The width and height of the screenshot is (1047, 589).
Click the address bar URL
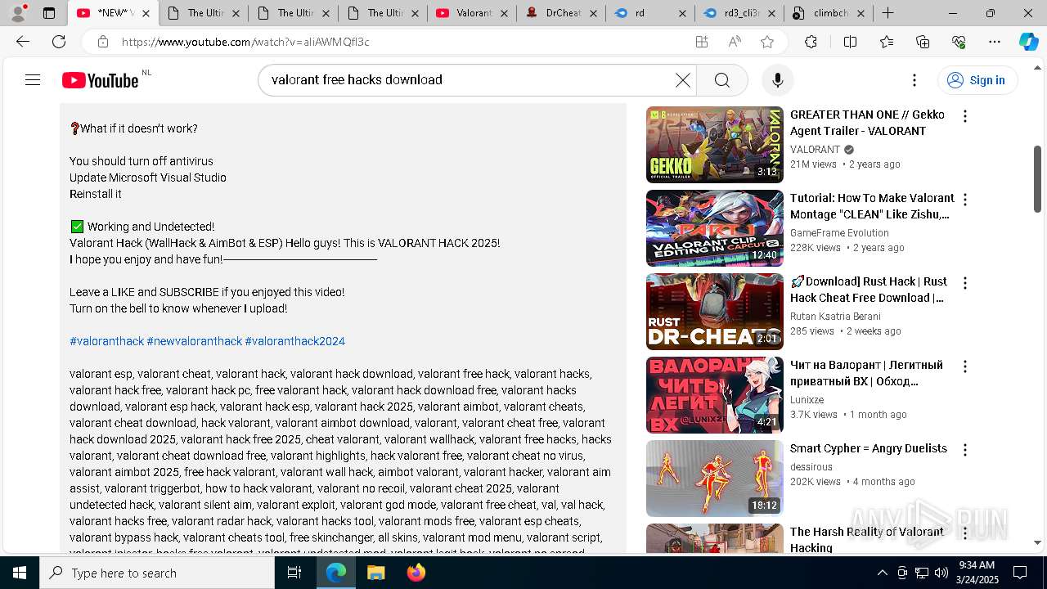pos(245,42)
